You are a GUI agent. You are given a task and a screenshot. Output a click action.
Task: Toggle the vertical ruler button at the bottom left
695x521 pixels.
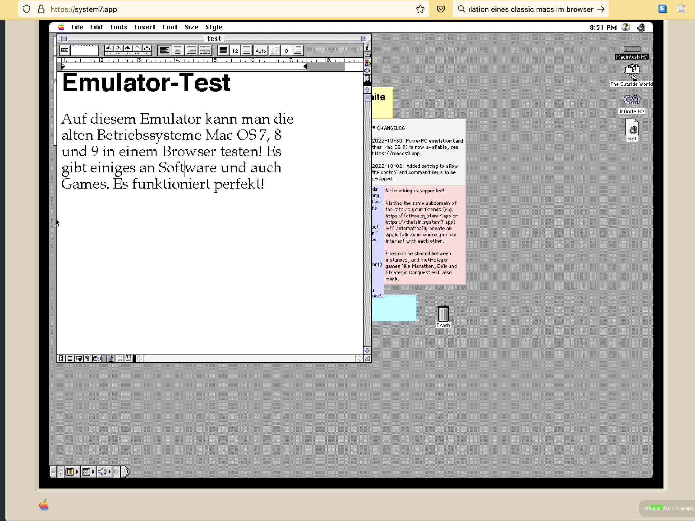click(61, 359)
